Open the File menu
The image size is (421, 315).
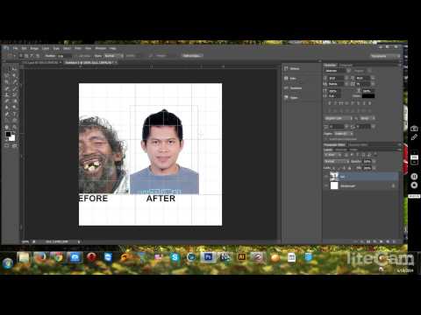point(16,48)
